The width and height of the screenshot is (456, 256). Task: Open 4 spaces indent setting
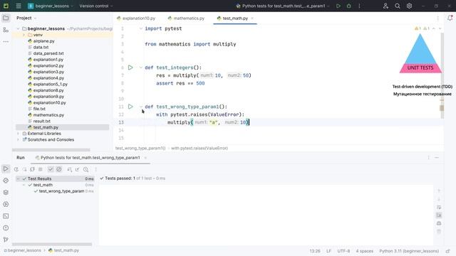tap(364, 251)
